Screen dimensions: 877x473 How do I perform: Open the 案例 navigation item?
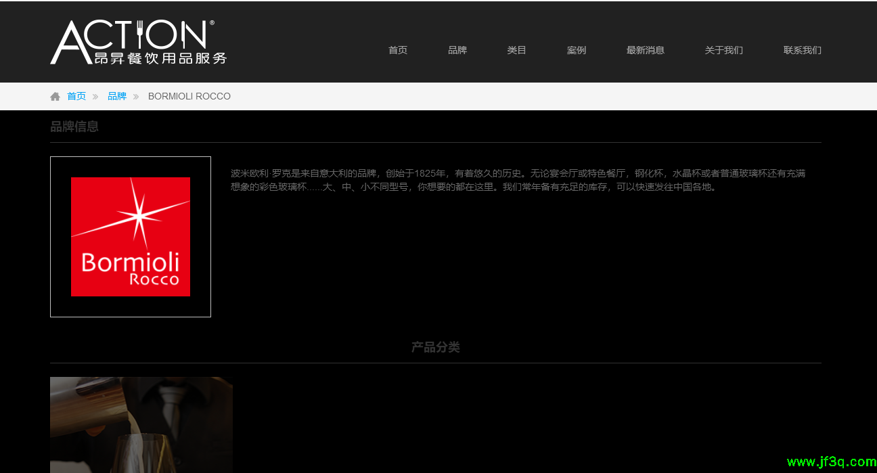(577, 49)
